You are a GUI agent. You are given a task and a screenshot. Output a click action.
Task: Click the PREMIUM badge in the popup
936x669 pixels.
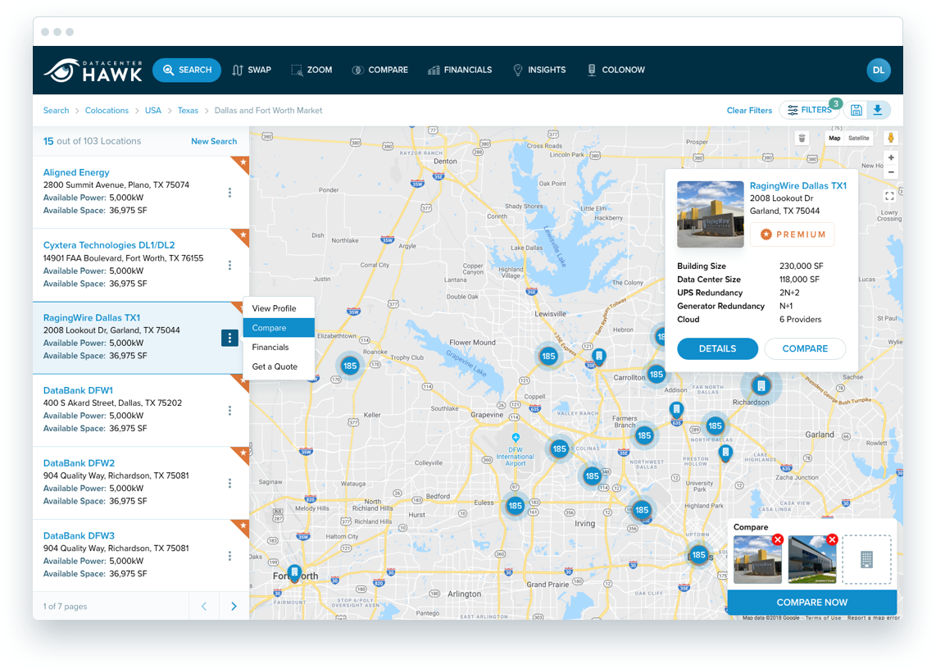click(792, 234)
